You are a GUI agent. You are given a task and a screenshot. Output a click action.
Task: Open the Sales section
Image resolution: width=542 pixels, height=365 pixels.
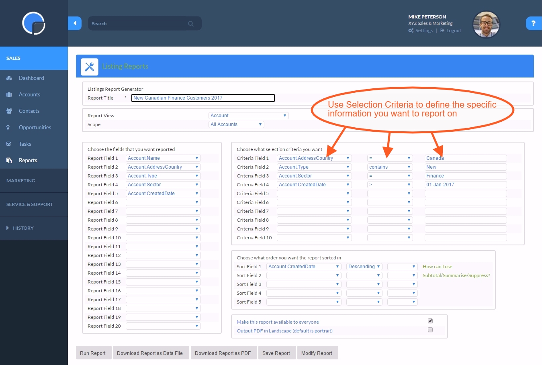point(34,58)
